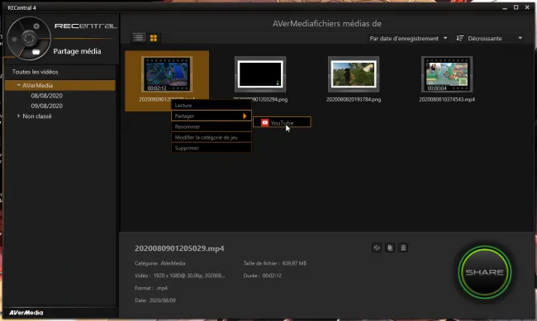Switch to grid thumbnail view
537x321 pixels.
(x=154, y=38)
